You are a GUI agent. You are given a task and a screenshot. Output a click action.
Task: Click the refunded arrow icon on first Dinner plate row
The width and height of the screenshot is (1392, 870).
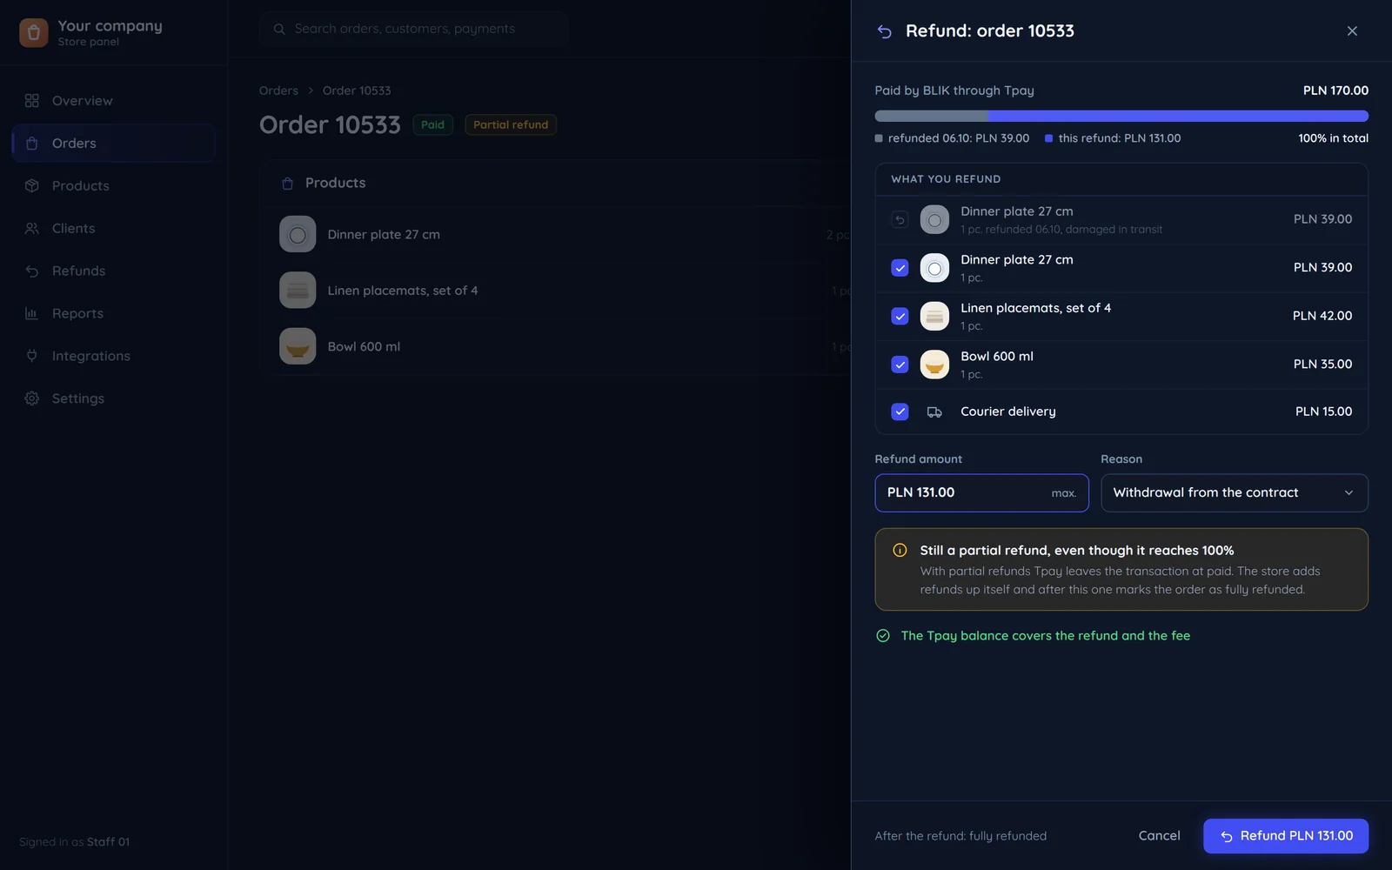coord(900,220)
